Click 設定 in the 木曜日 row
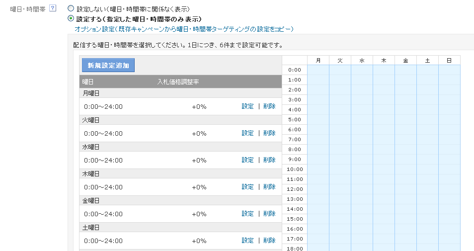The image size is (474, 251). [247, 187]
